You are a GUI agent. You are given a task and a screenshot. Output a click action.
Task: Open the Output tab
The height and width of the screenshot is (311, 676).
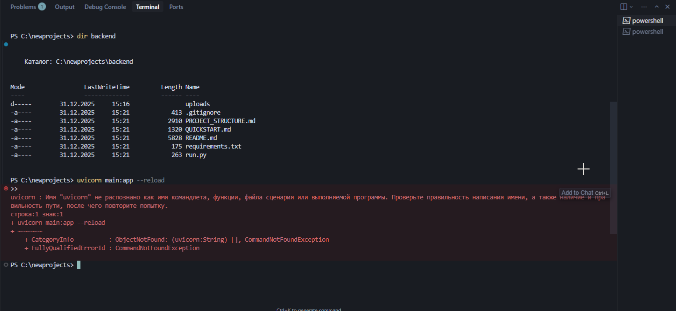64,7
